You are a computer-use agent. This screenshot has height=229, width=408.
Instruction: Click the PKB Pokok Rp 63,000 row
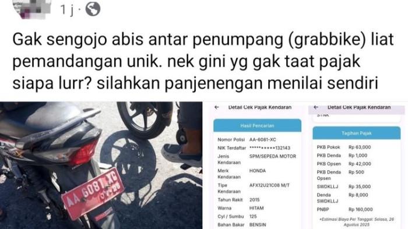[x=357, y=147]
